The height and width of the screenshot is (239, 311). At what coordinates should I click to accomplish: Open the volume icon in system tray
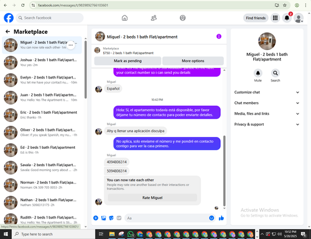[279, 234]
